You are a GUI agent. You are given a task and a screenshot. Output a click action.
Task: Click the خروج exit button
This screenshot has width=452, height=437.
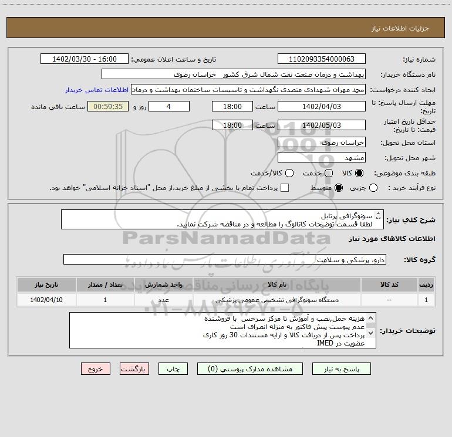(96, 369)
